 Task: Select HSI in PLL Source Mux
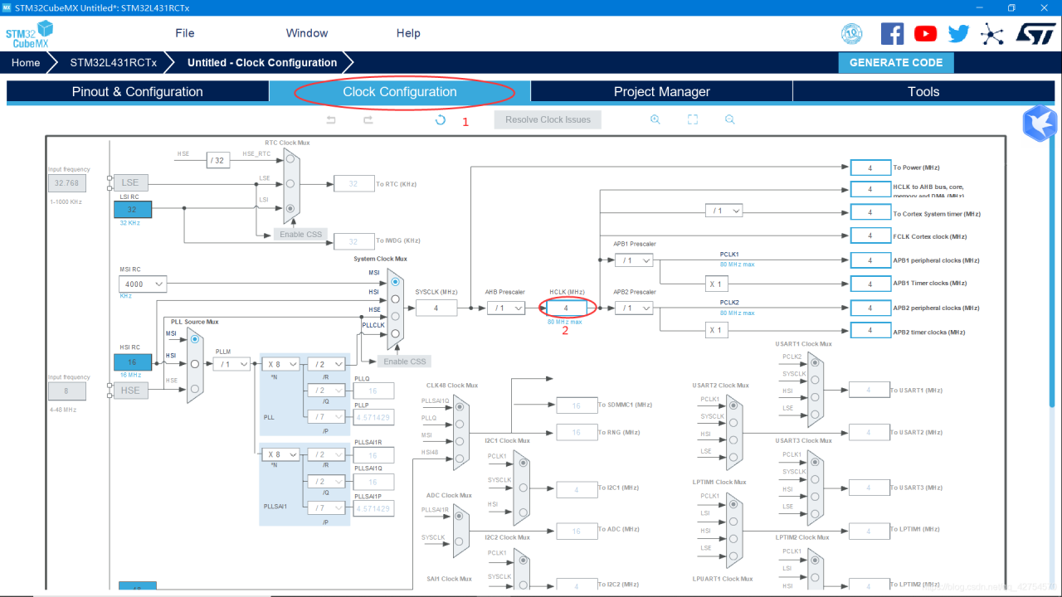[x=194, y=363]
